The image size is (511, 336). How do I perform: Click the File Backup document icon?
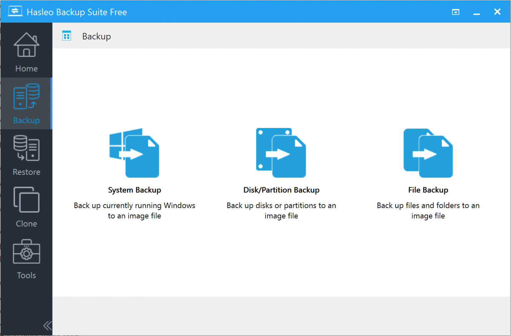[x=428, y=153]
